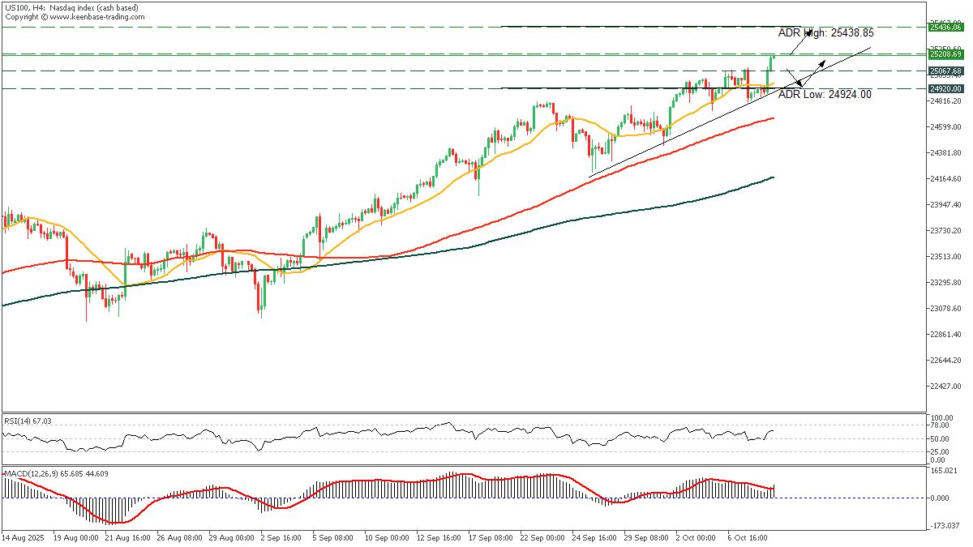Screen dimensions: 973x547
Task: Select the 25436.06 green price tag
Action: [945, 27]
